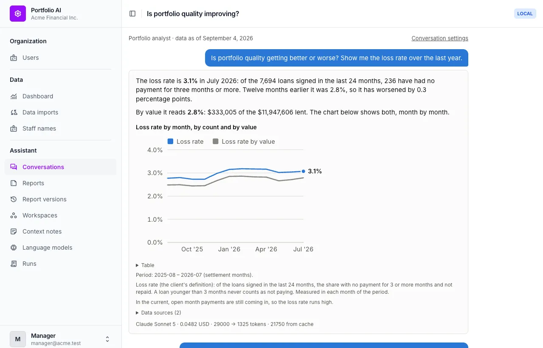Click the 3.1% end point on chart

tap(303, 171)
